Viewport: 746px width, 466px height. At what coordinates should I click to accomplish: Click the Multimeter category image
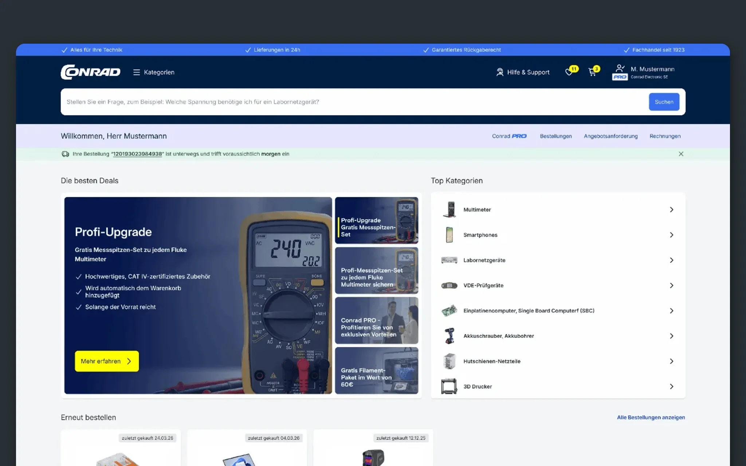pyautogui.click(x=449, y=210)
